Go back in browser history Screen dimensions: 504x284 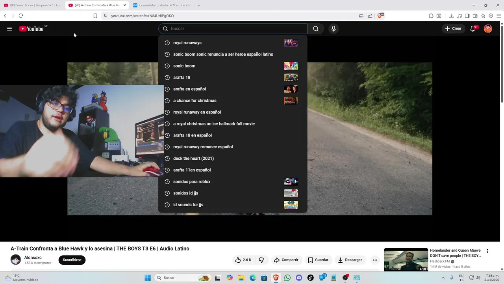tap(5, 16)
